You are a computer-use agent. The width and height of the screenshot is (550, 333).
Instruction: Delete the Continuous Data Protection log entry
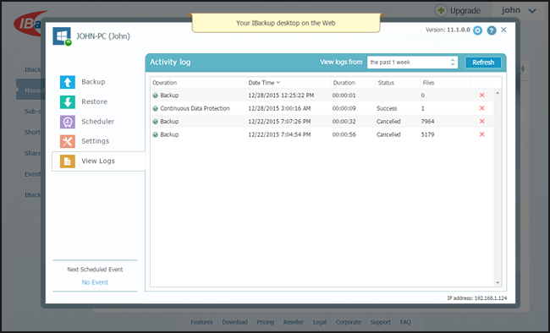pos(482,108)
